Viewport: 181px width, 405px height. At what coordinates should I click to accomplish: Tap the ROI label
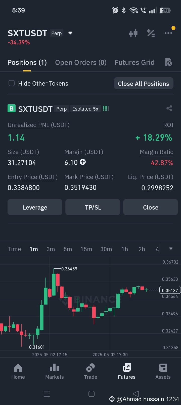pyautogui.click(x=168, y=125)
